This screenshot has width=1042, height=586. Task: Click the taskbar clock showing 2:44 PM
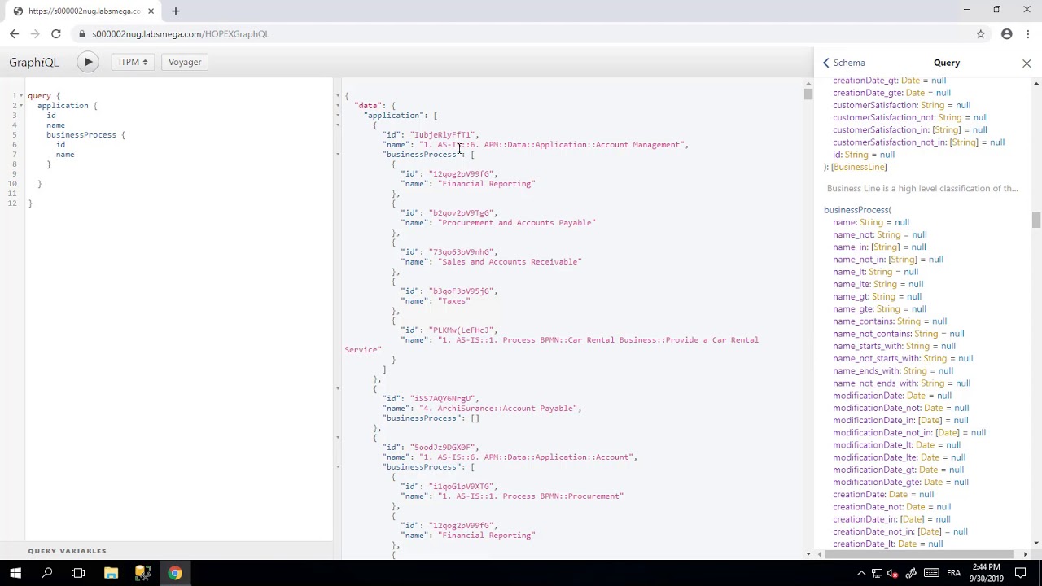986,573
